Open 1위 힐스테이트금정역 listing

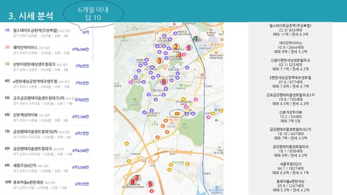(x=47, y=32)
